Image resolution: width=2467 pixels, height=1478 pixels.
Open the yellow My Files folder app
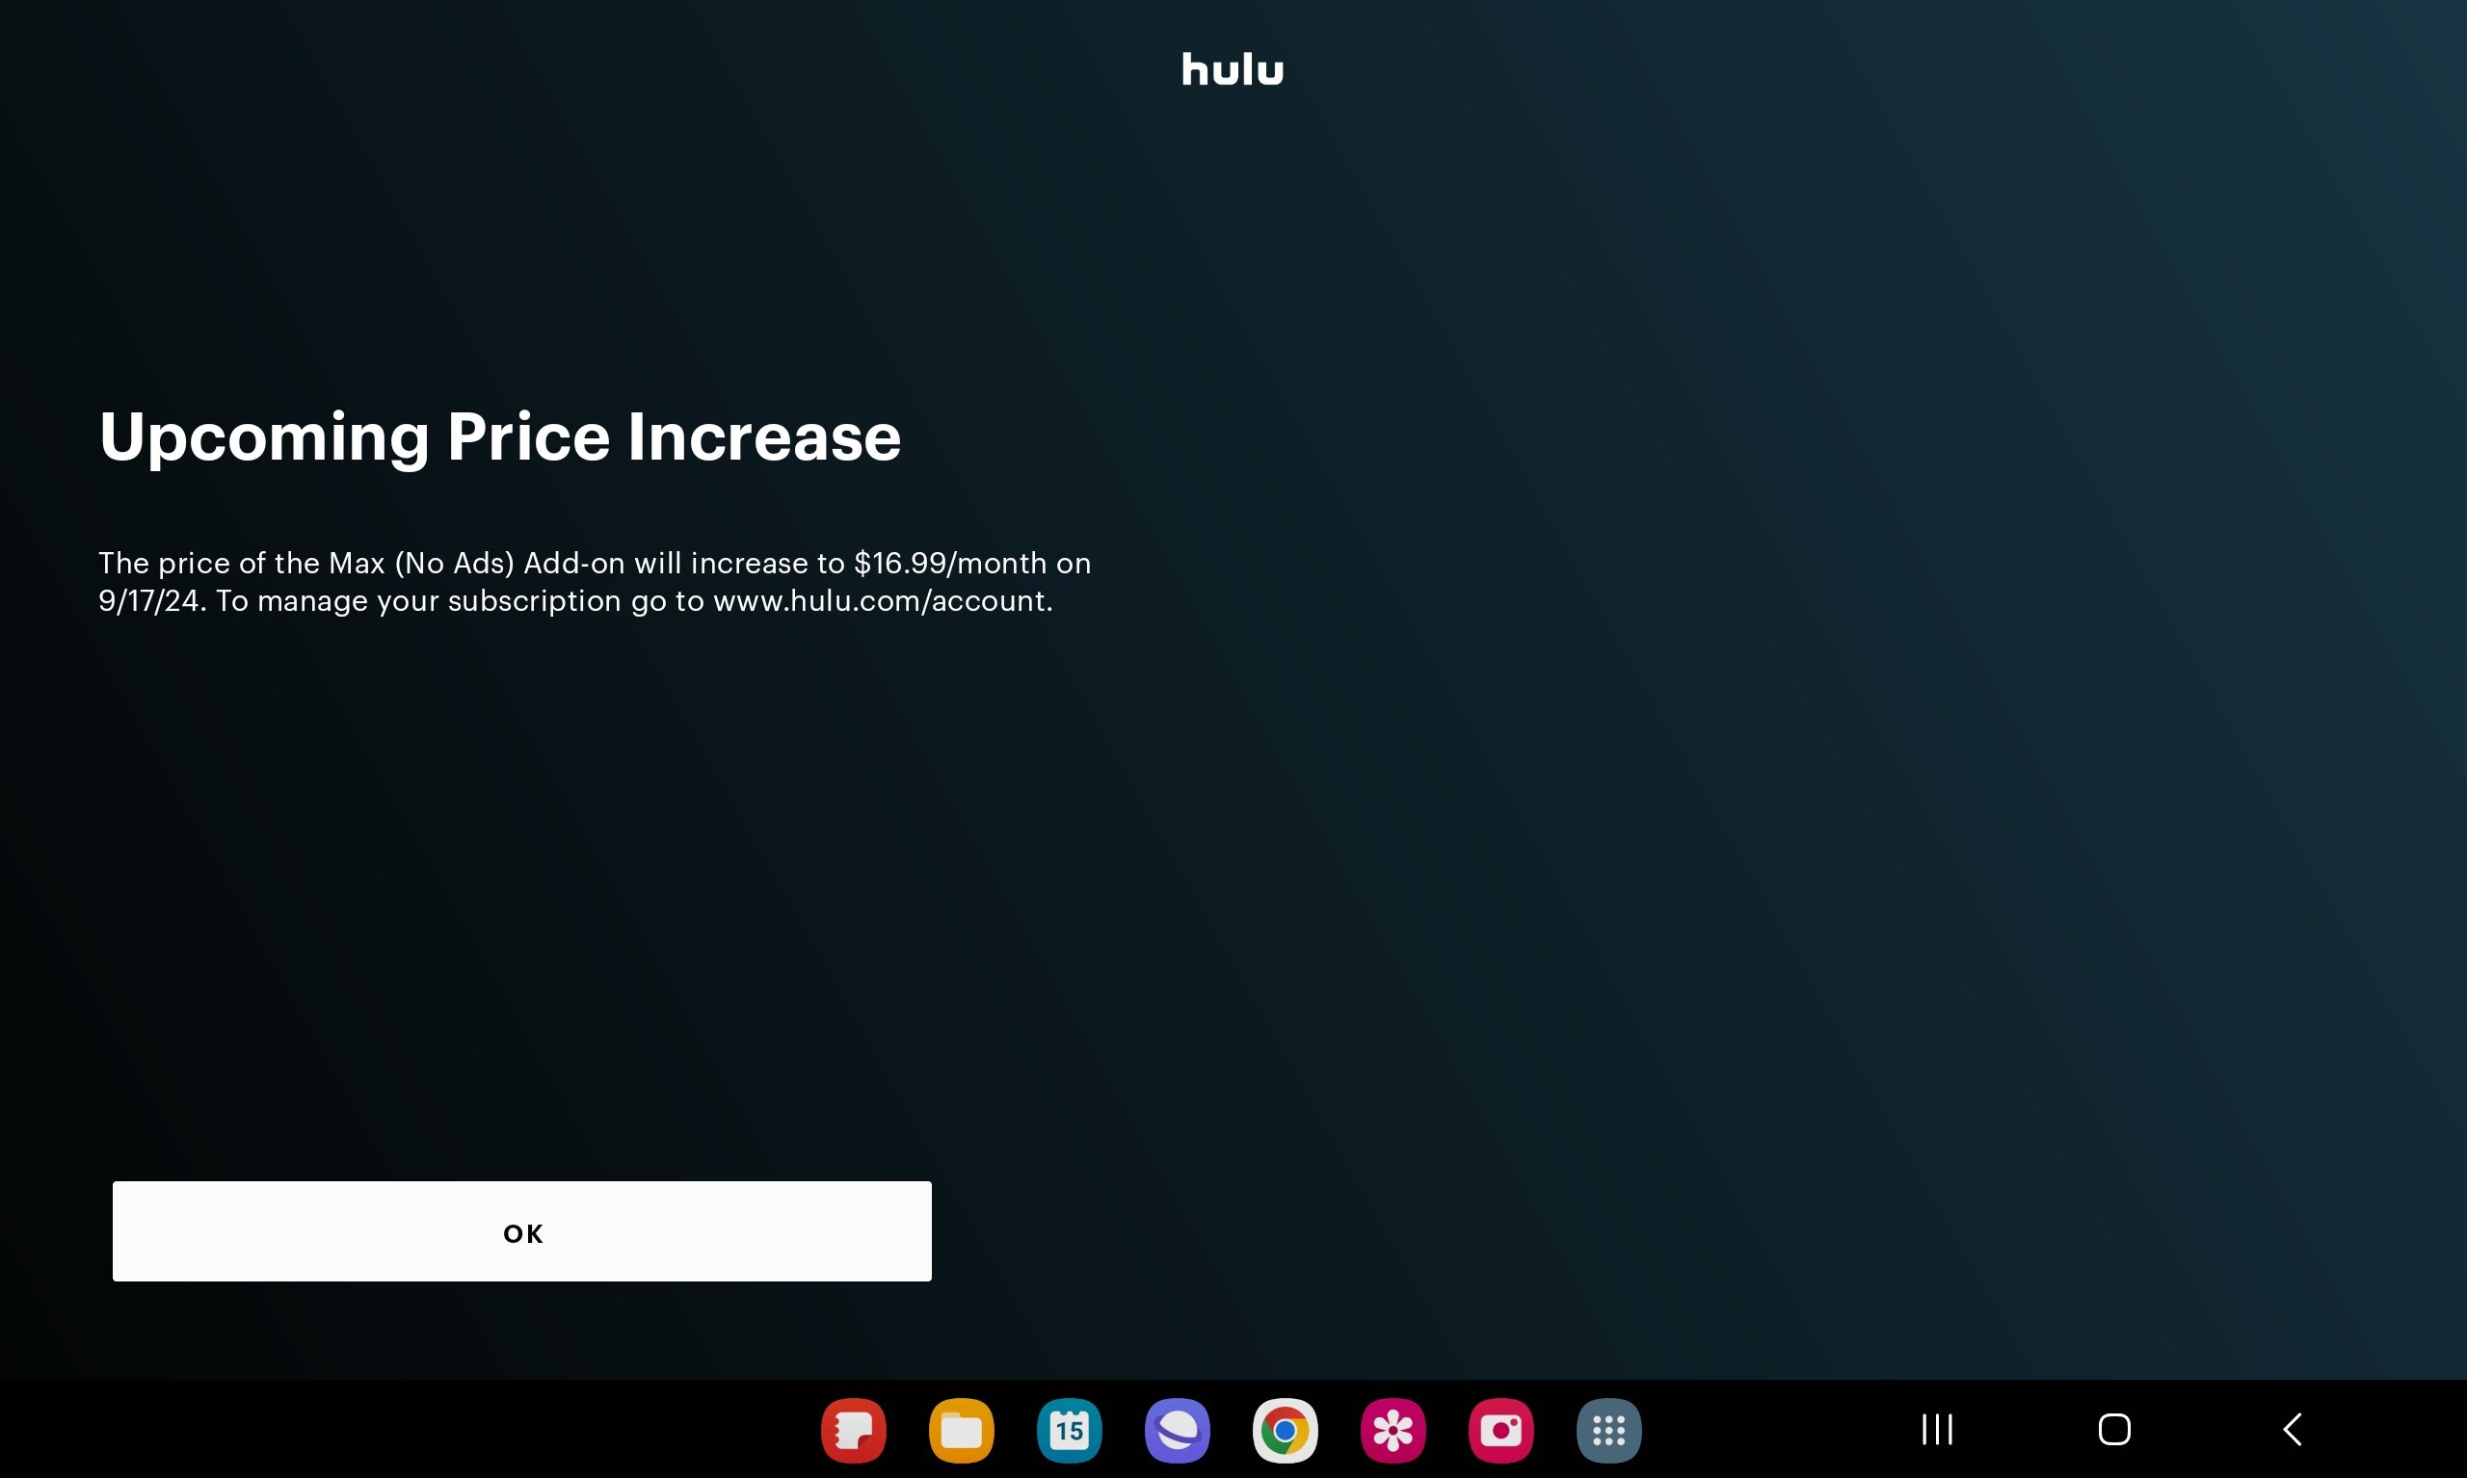[961, 1430]
